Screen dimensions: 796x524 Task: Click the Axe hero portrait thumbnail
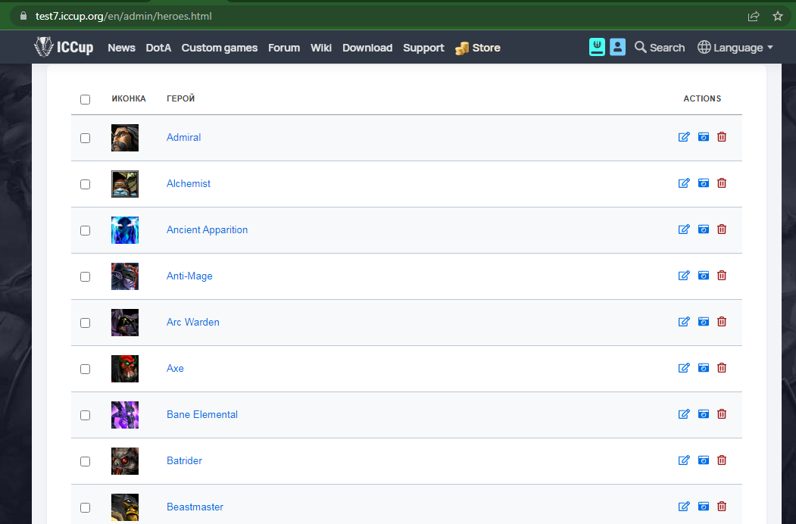click(x=125, y=369)
